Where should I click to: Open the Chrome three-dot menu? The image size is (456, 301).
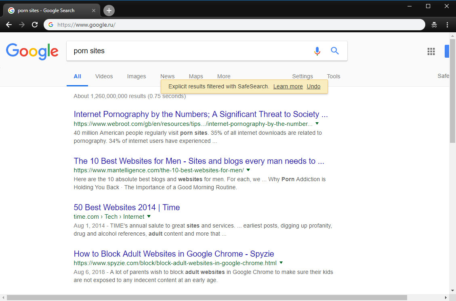pos(447,25)
